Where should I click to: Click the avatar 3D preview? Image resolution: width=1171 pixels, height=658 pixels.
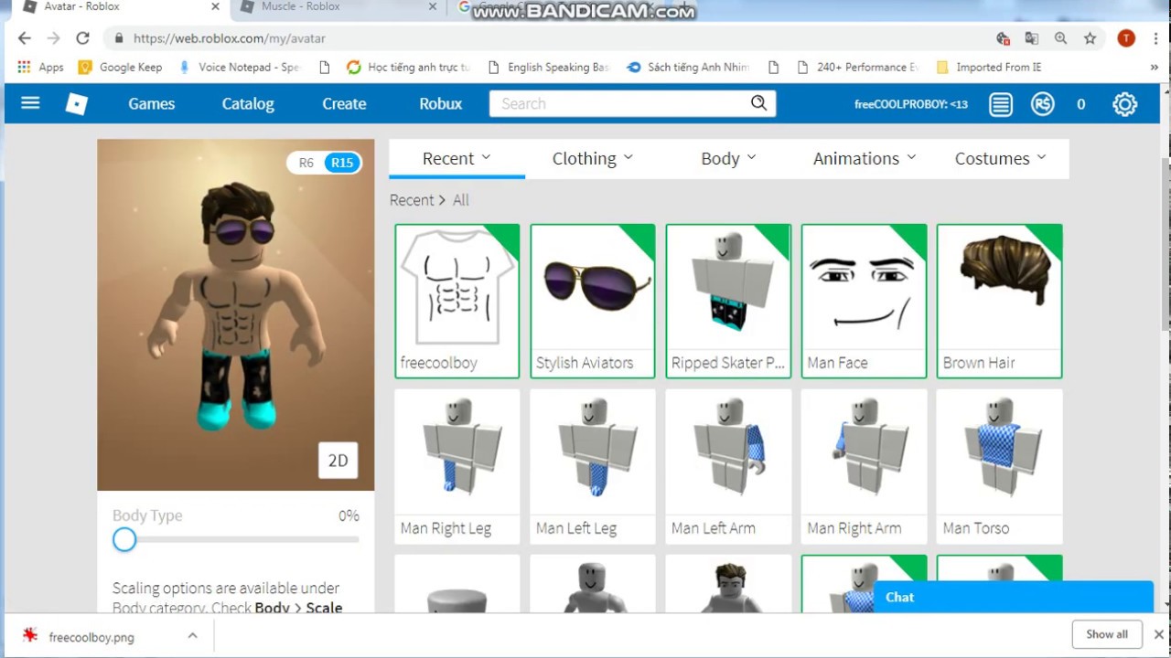point(236,314)
